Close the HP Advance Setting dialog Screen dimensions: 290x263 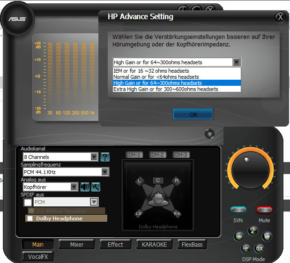(280, 17)
